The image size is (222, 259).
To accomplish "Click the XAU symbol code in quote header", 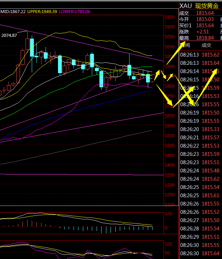I will click(x=186, y=6).
